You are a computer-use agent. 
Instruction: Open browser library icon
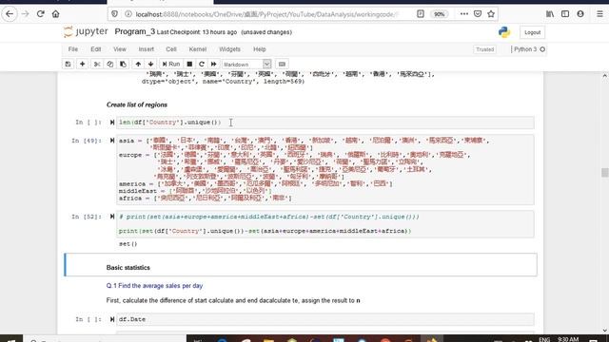click(x=550, y=14)
